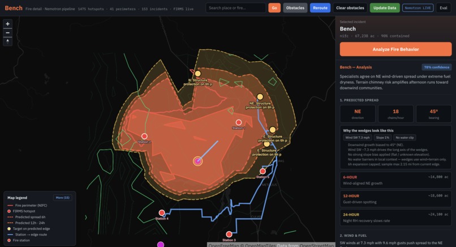The height and width of the screenshot is (247, 456).
Task: Select the NE structure protection target marker
Action: 260,97
